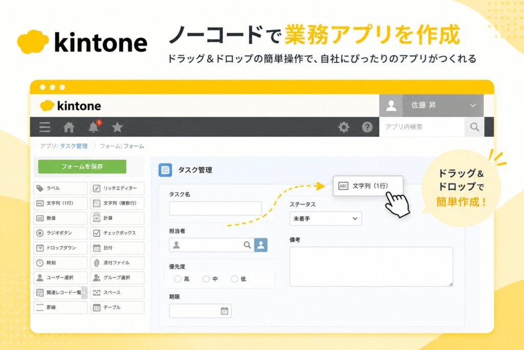Viewport: 524px width, 350px height.
Task: Click the タスク管理 form title text
Action: [x=195, y=170]
